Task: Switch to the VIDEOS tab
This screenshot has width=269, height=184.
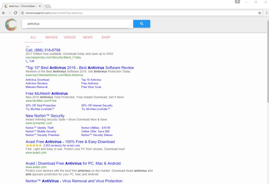Action: click(70, 37)
